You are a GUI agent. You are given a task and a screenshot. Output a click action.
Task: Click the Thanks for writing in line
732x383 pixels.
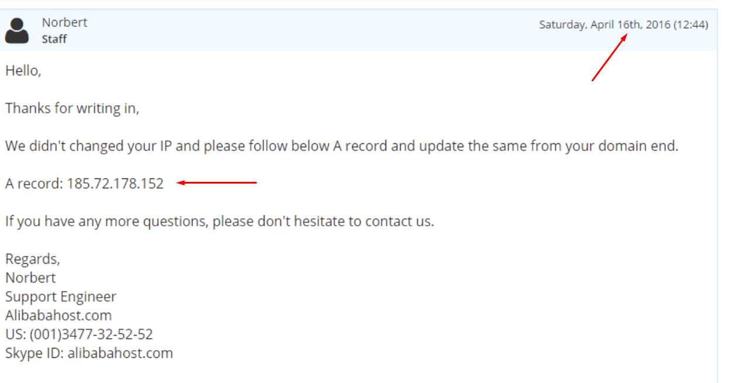tap(73, 109)
